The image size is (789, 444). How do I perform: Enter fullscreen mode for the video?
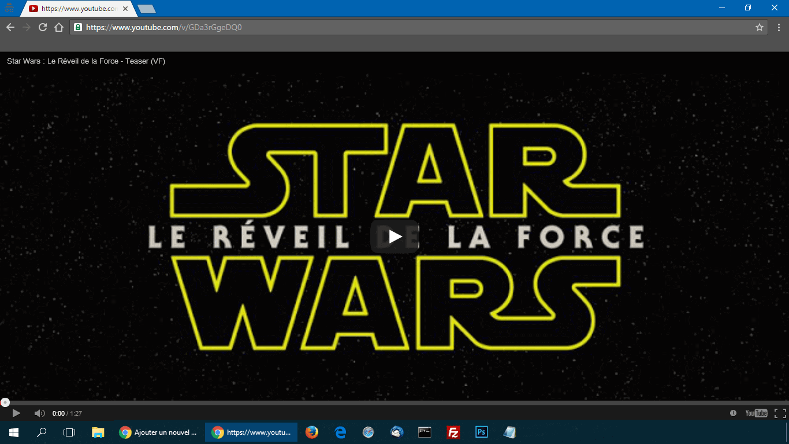[780, 413]
